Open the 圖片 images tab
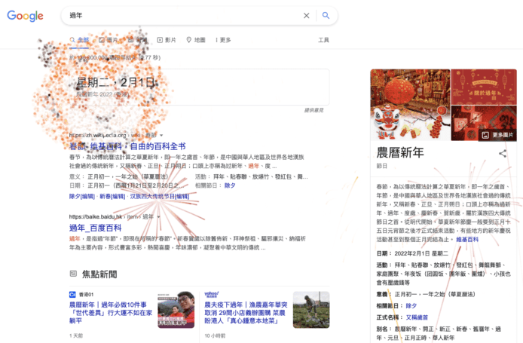Screen dimensions: 523x343 (x=109, y=40)
